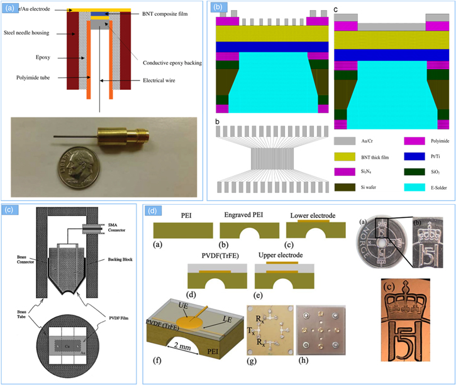Click the array electrode fan-out layout drawing
The width and height of the screenshot is (456, 385).
[x=272, y=160]
